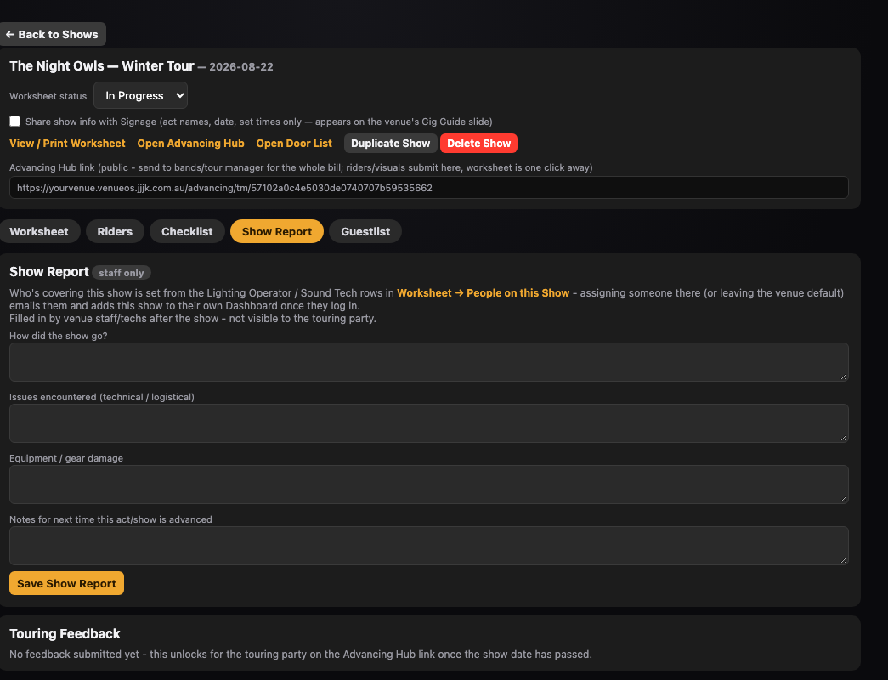Click the Show Report section heading
Viewport: 888px width, 680px height.
point(49,272)
